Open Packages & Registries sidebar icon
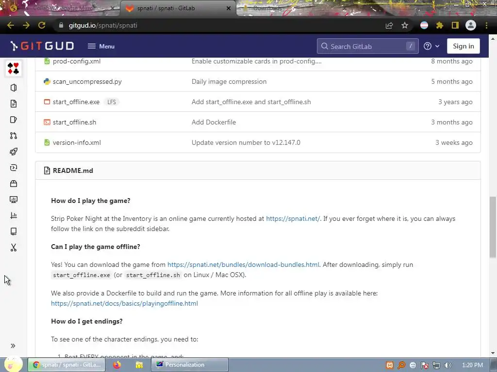The height and width of the screenshot is (372, 497). tap(13, 184)
